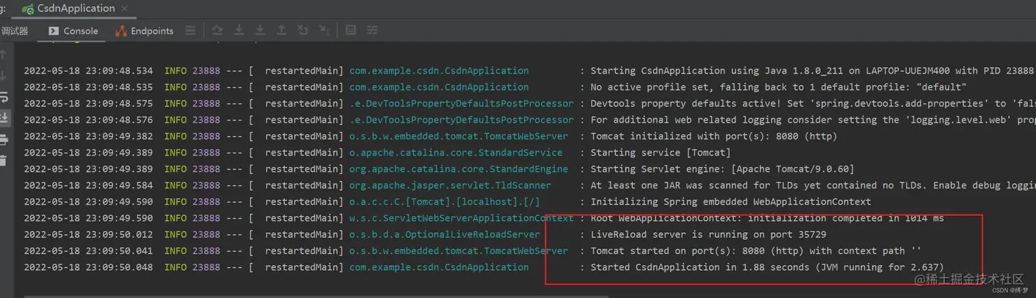Viewport: 1036px width, 298px height.
Task: Click logger name 'org.apache.jasper.servlet.TldScanner'
Action: (x=450, y=185)
